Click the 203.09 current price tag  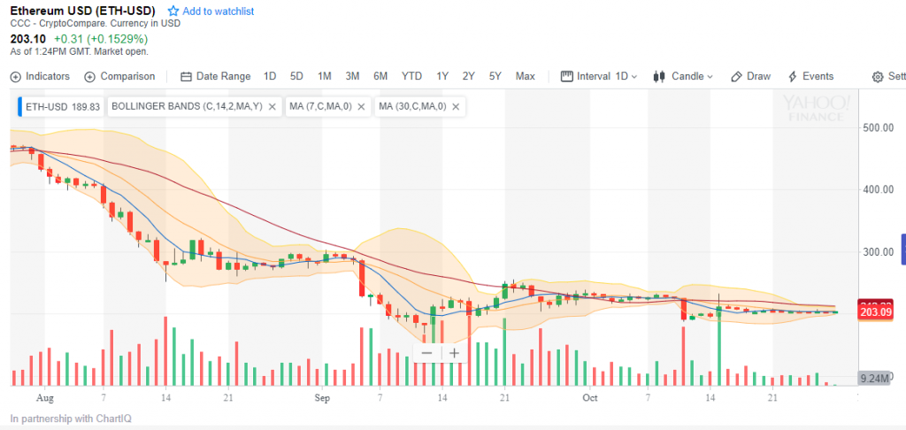tap(877, 313)
